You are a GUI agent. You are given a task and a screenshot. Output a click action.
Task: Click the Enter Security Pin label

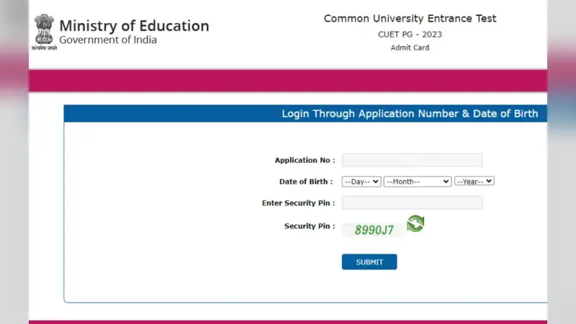pos(298,203)
